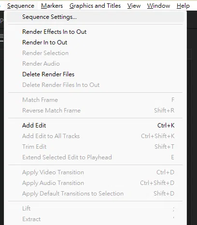Choose Render Effects In to Out
This screenshot has width=197, height=225.
[95, 32]
